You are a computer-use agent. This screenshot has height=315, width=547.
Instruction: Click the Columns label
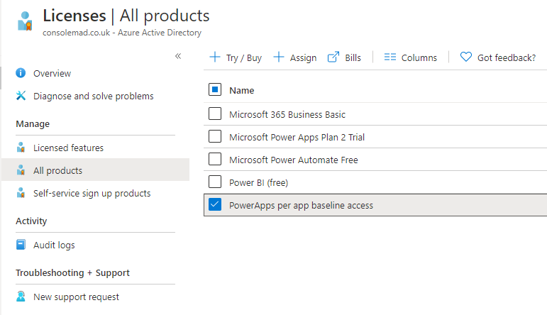tap(419, 58)
